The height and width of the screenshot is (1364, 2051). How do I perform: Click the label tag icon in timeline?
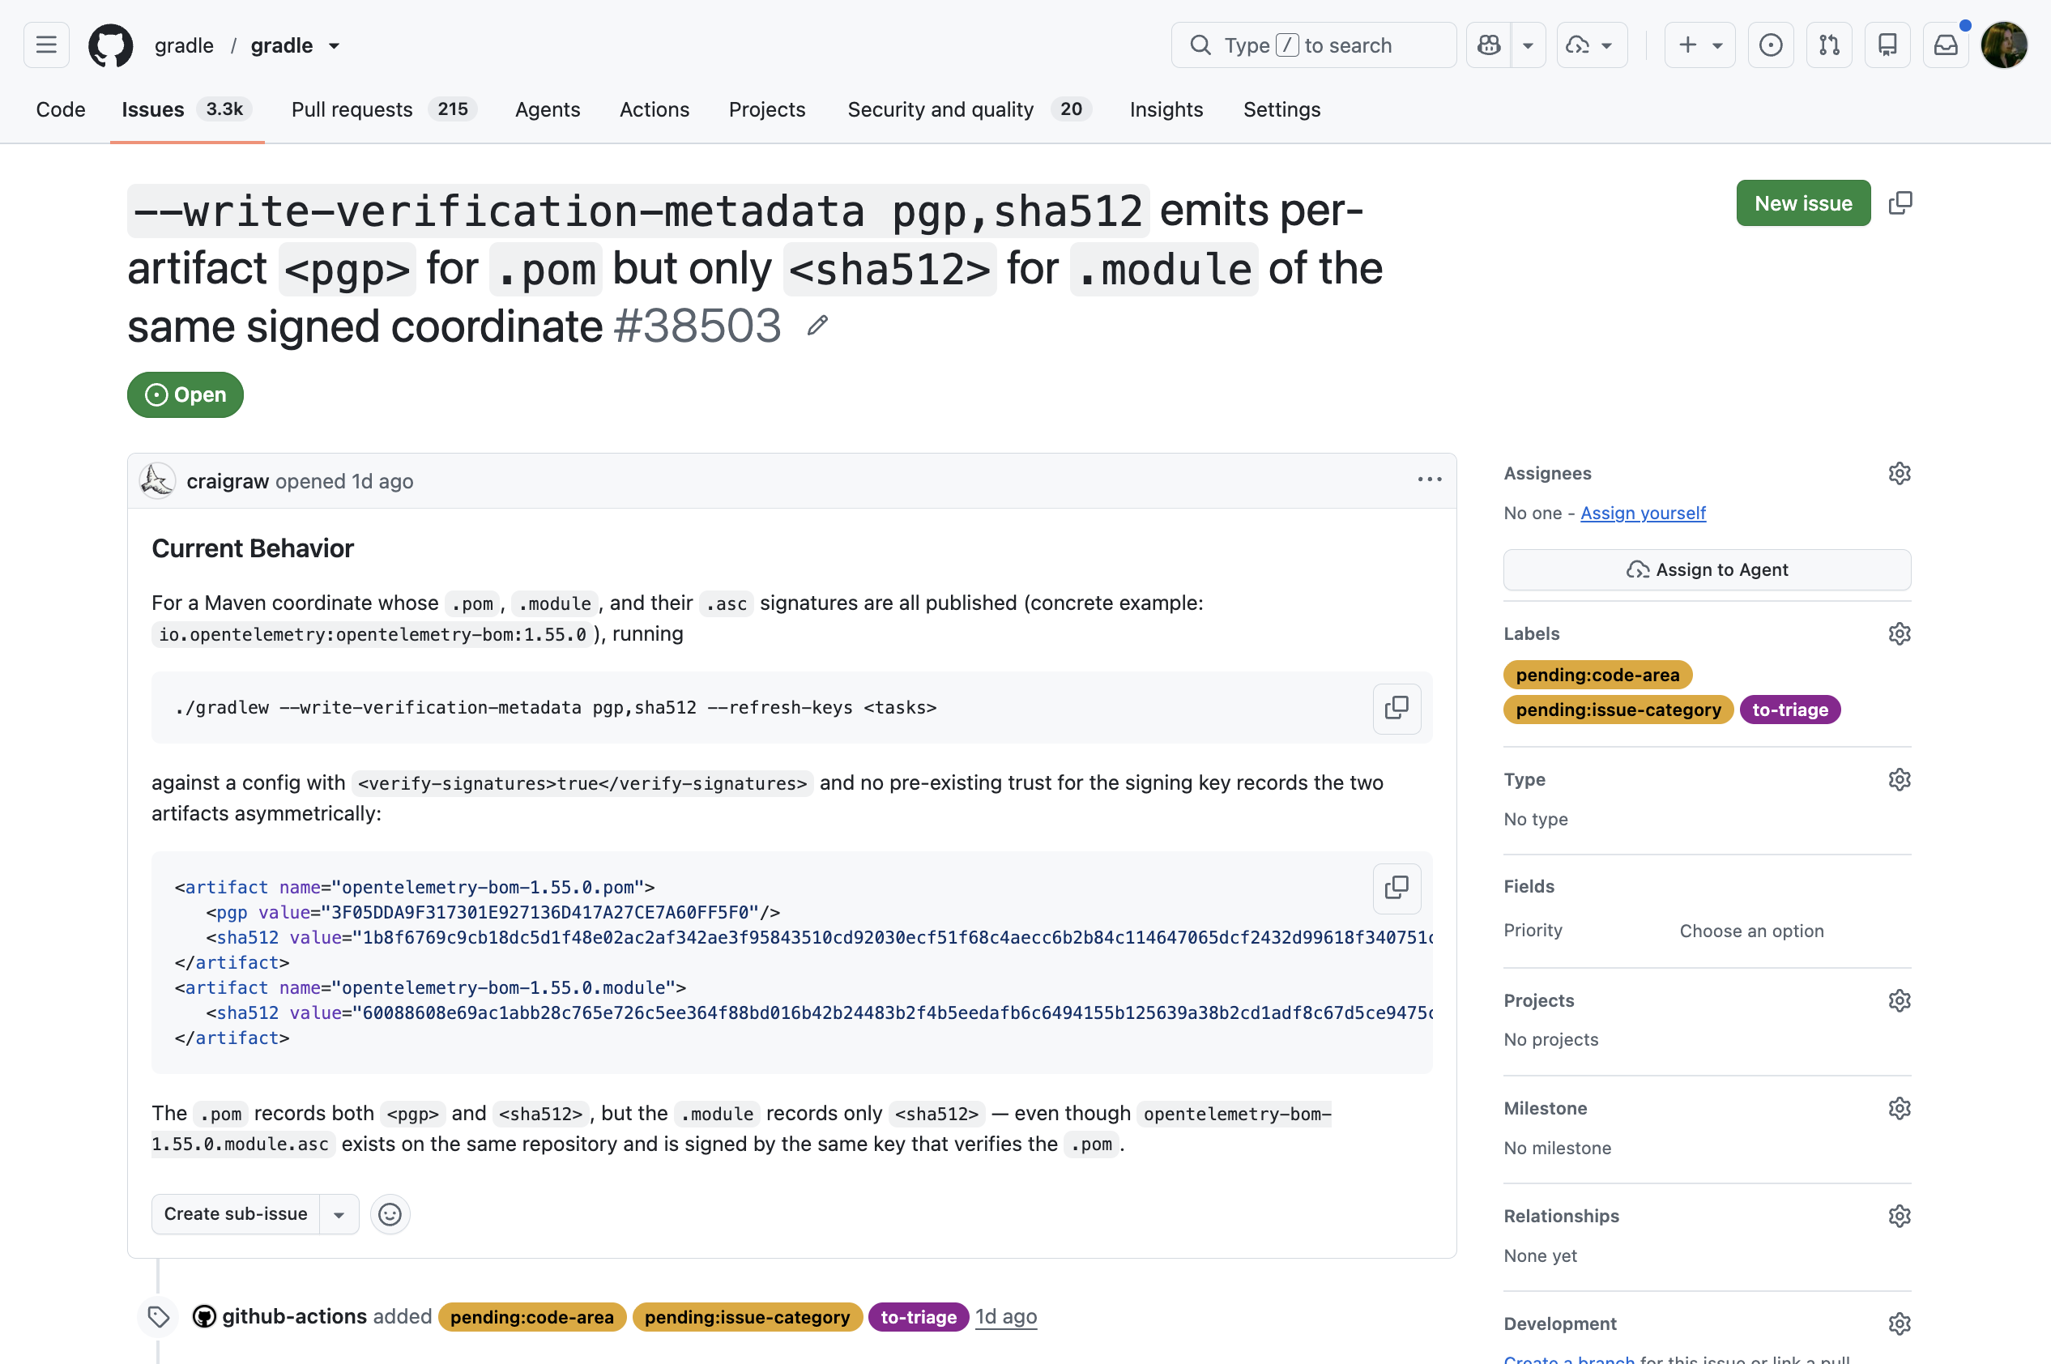tap(157, 1317)
